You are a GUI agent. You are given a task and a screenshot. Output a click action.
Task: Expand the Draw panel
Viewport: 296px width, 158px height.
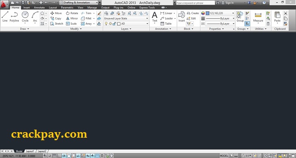pyautogui.click(x=25, y=29)
